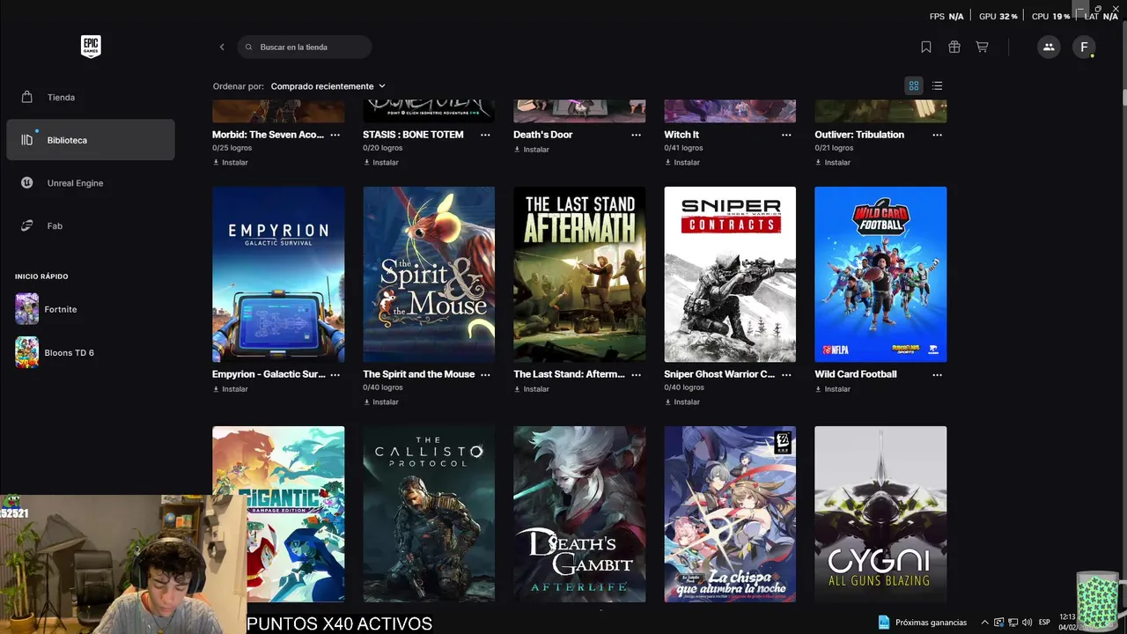Install Empyrion - Galactic Survival
Screen dimensions: 1127x634
pos(231,389)
